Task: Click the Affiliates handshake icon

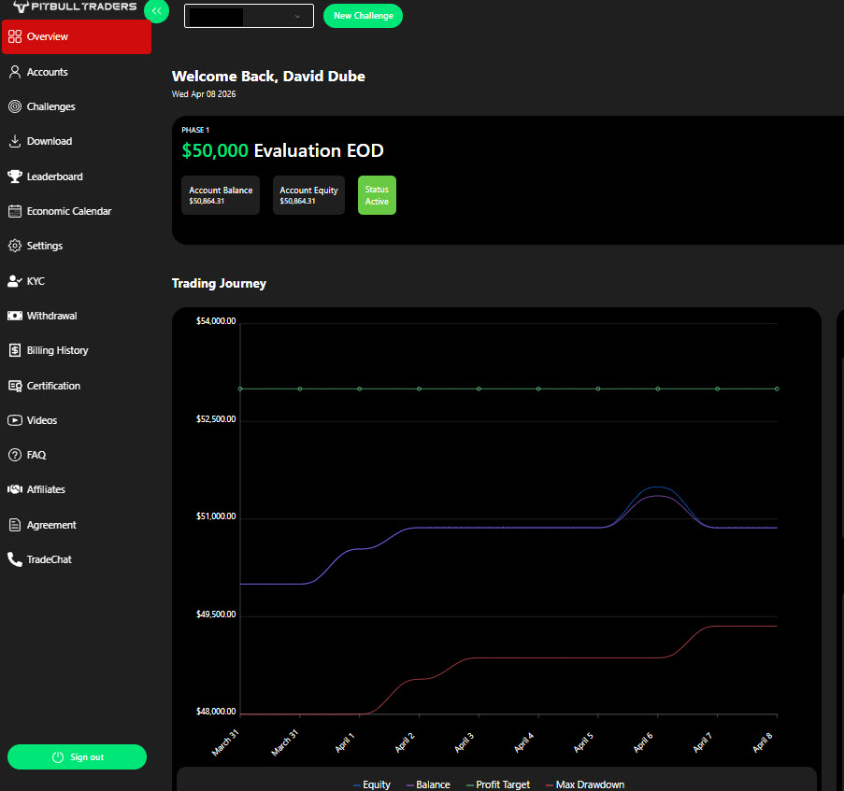Action: [15, 489]
